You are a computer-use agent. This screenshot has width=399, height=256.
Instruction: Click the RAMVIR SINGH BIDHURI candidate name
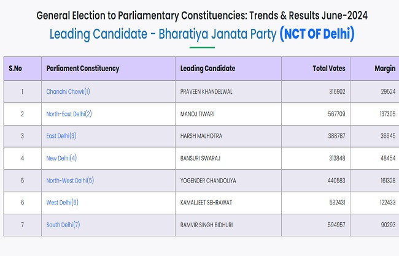(x=212, y=225)
